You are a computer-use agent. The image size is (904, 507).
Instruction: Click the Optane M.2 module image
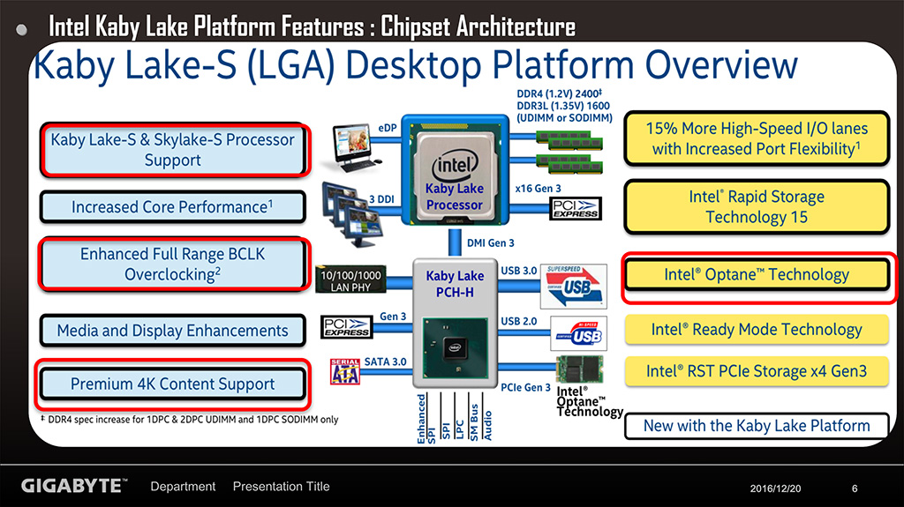579,369
